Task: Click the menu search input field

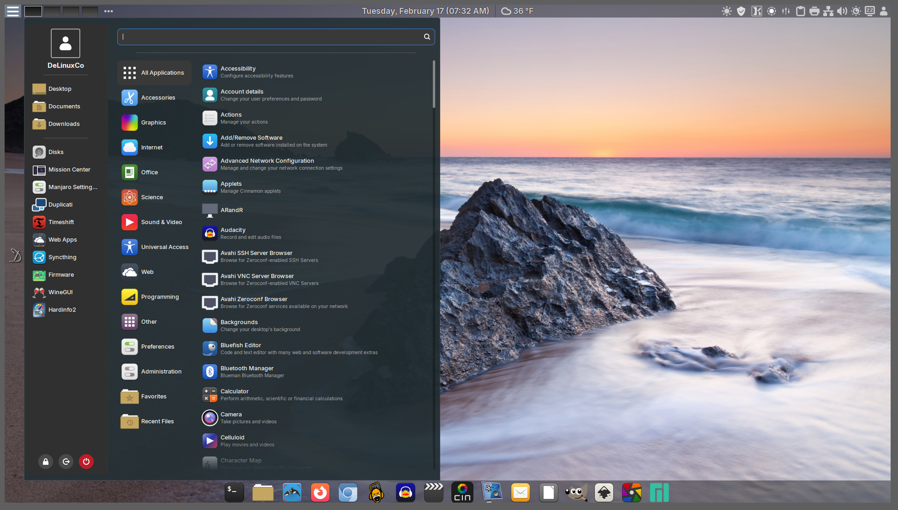Action: [x=272, y=37]
